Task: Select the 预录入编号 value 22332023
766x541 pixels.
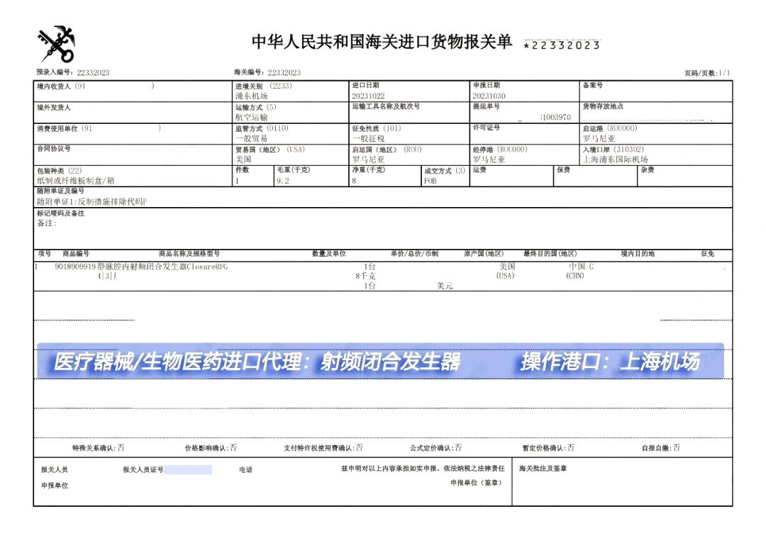Action: pos(96,72)
